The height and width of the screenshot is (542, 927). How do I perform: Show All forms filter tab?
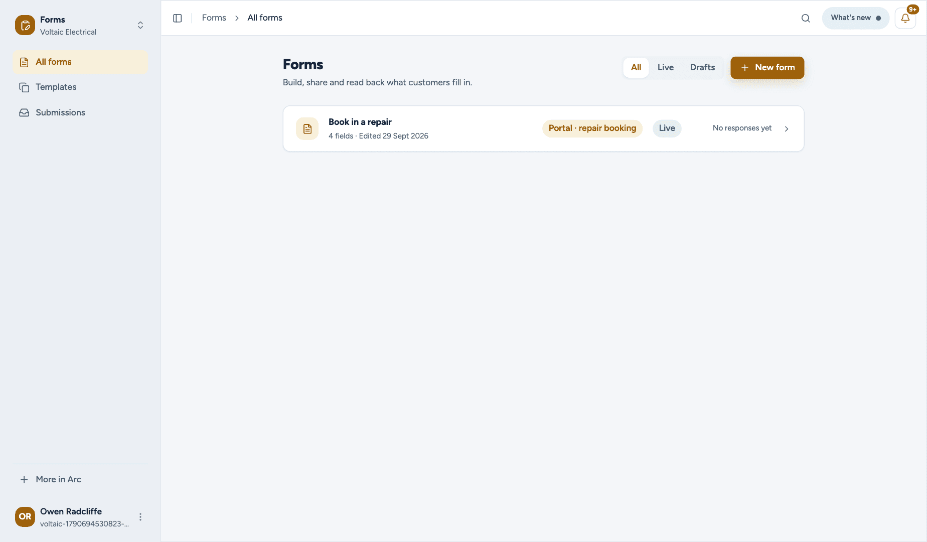[636, 68]
